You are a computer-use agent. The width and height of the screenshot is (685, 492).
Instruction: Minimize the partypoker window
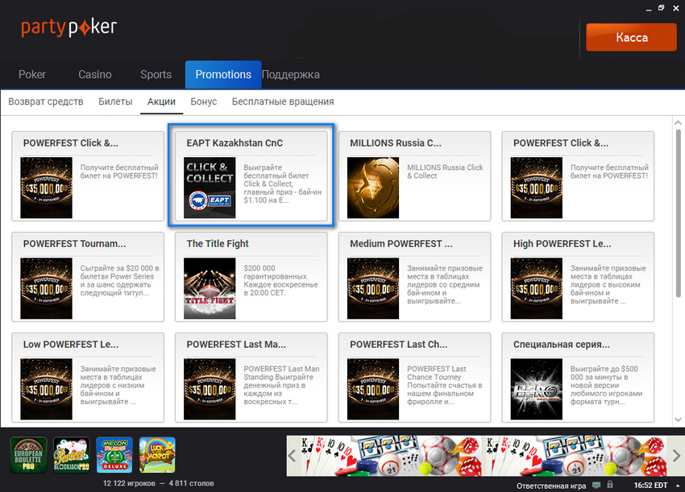pyautogui.click(x=649, y=8)
